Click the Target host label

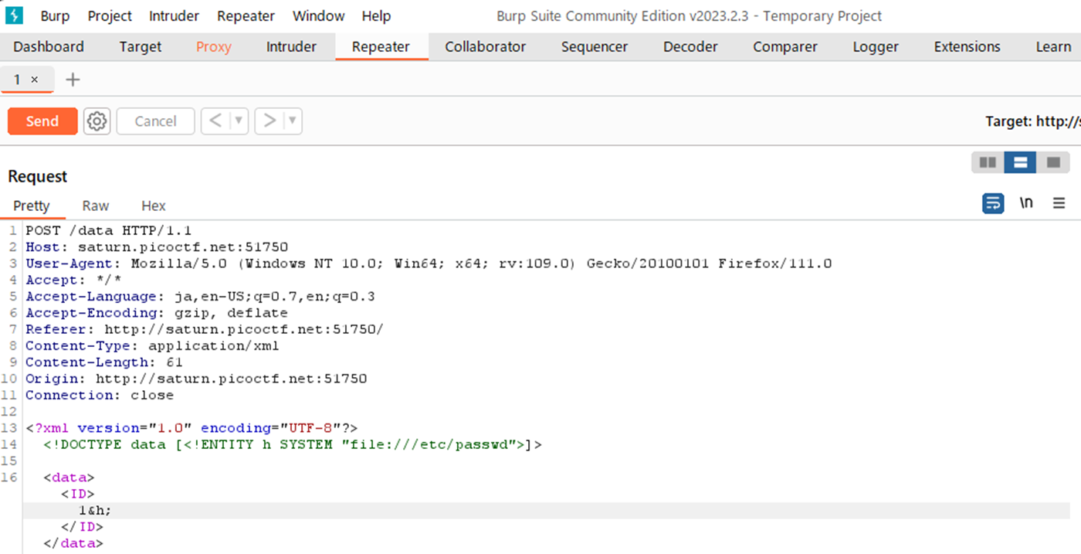[x=1033, y=121]
